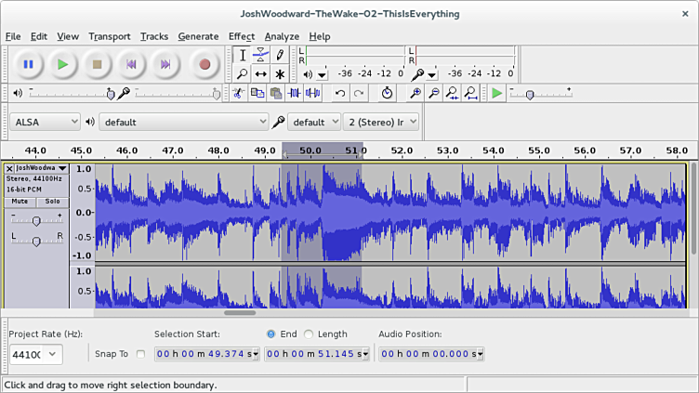Viewport: 699px width, 393px height.
Task: Expand the 2 (Stereo) input channels dropdown
Action: (x=381, y=122)
